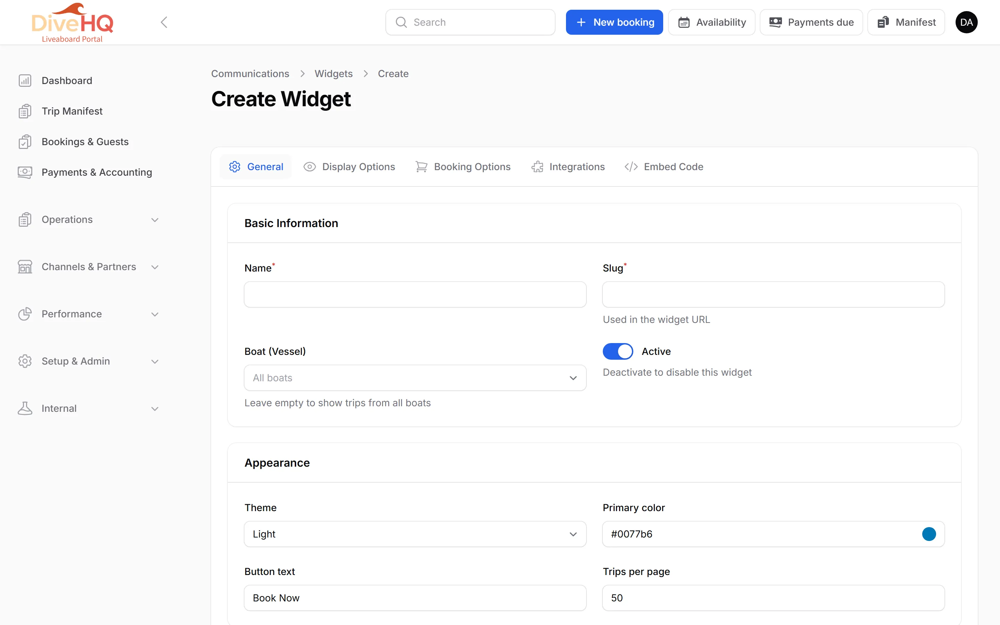The height and width of the screenshot is (625, 1000).
Task: Go to Widgets breadcrumb link
Action: [x=333, y=74]
